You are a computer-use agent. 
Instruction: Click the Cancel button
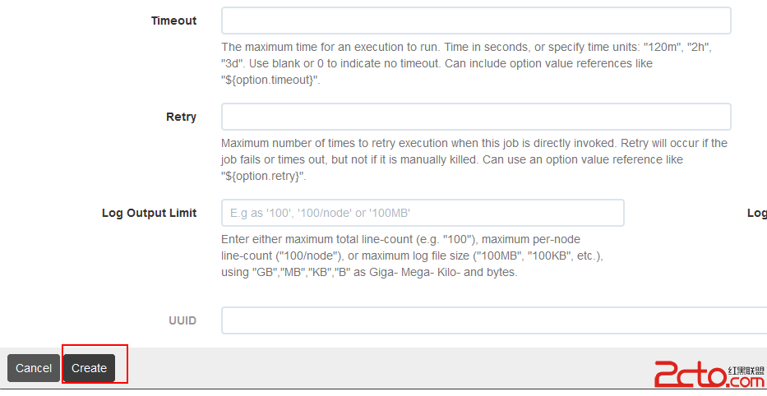[33, 368]
